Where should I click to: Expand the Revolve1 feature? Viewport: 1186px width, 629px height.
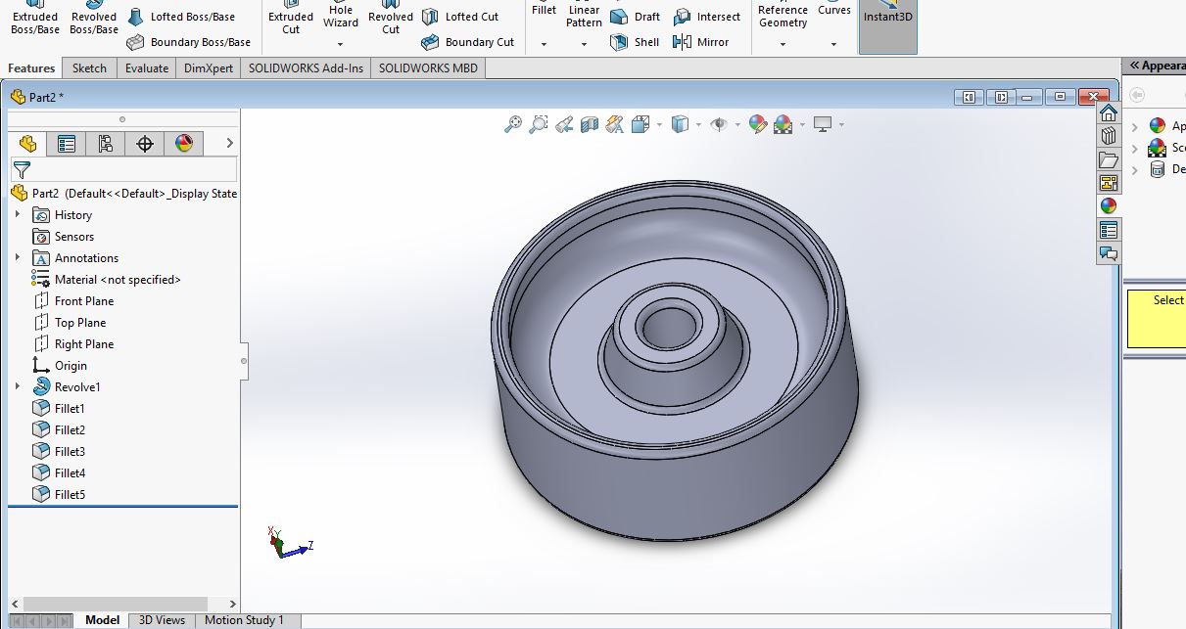pyautogui.click(x=18, y=386)
